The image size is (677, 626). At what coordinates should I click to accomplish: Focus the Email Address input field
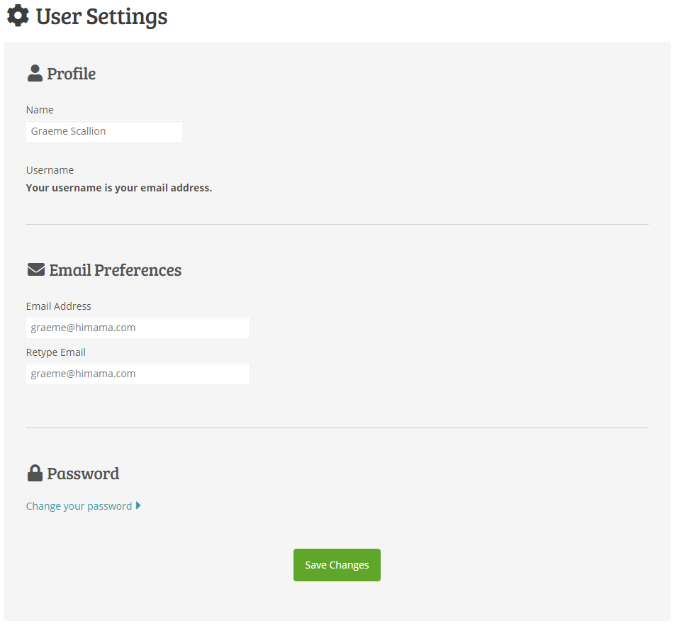click(x=137, y=327)
